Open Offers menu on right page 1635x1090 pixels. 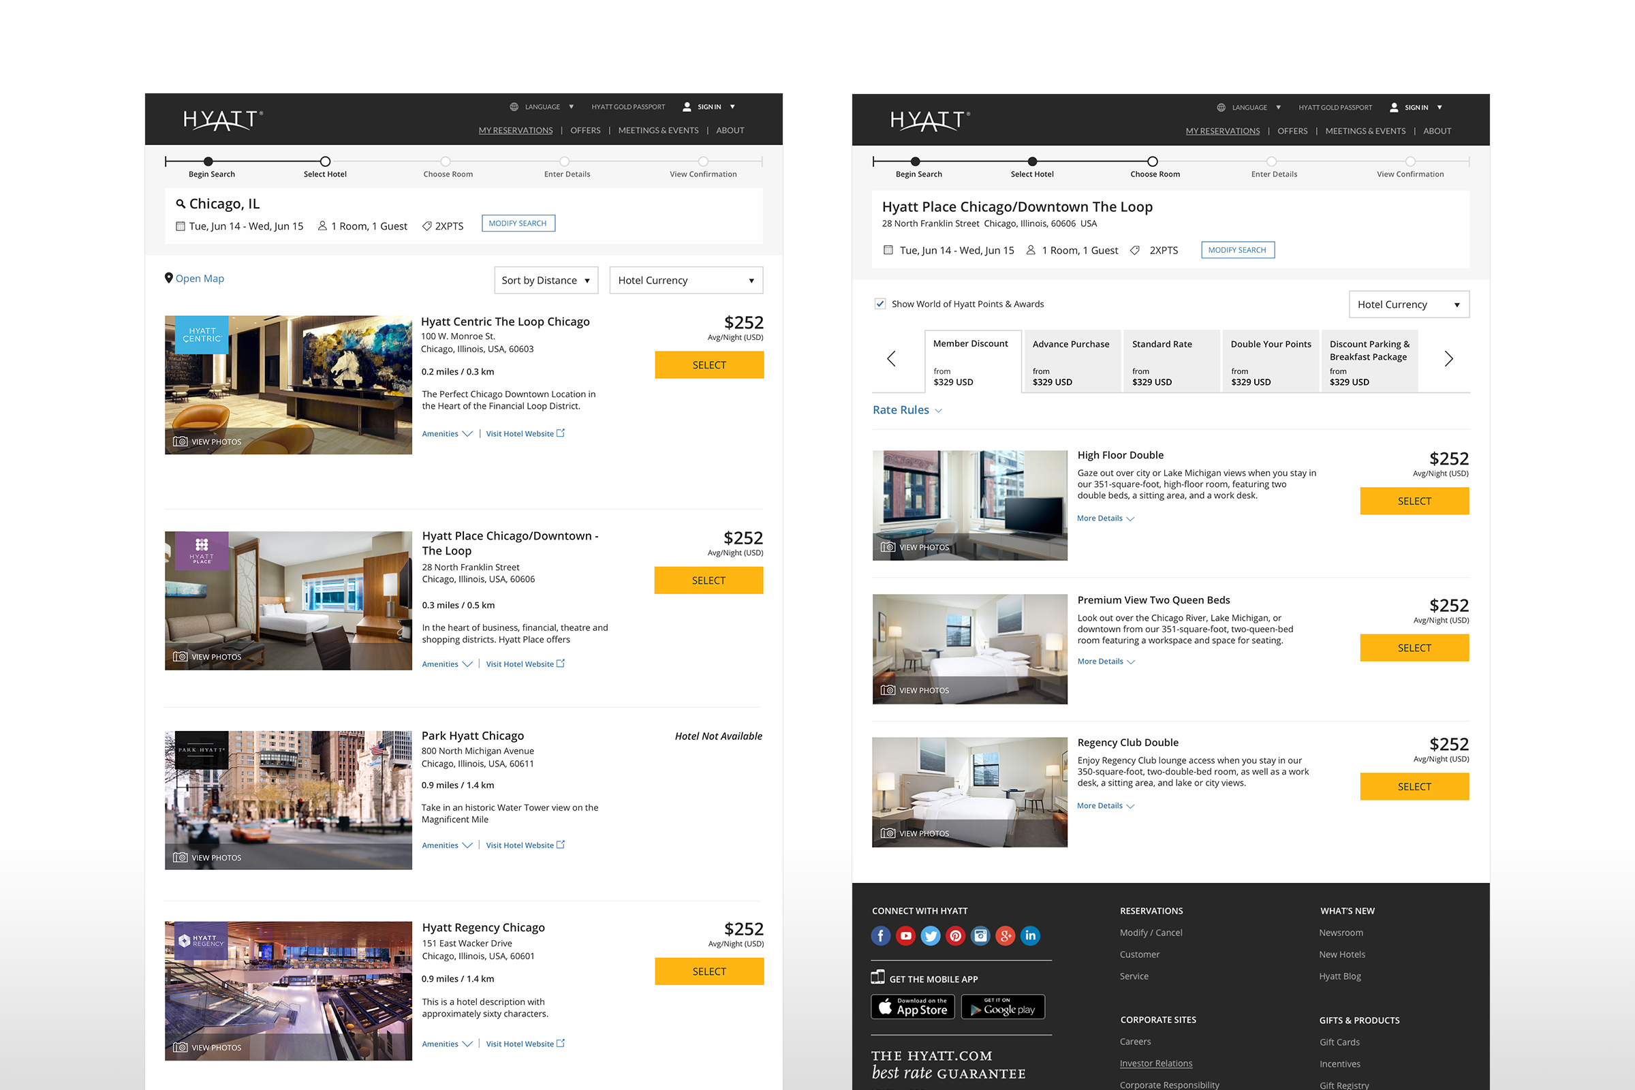(x=1292, y=131)
